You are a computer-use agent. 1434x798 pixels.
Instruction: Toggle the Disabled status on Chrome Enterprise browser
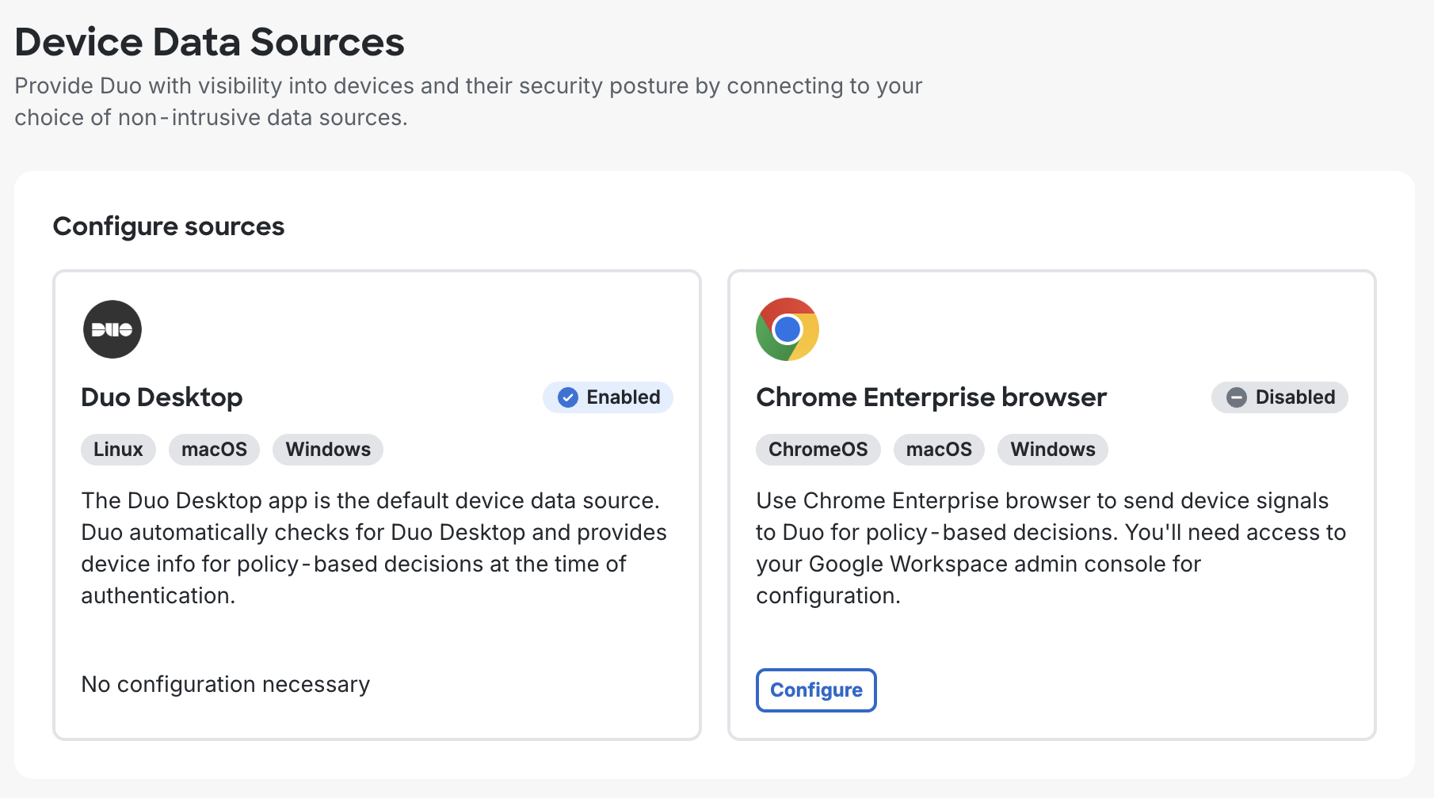point(1279,397)
